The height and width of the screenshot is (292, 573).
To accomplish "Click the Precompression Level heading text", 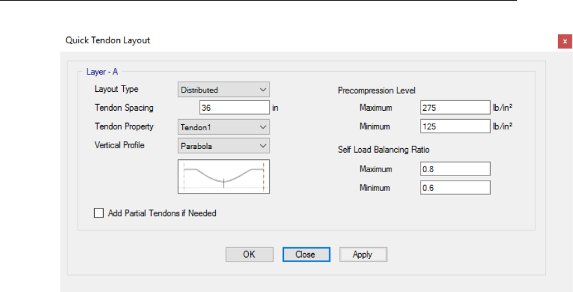I will [377, 90].
